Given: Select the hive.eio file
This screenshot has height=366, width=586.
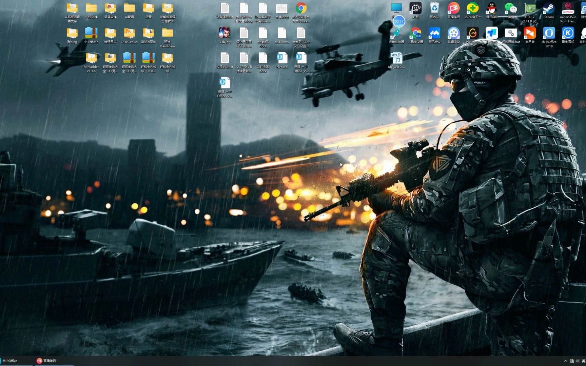Looking at the screenshot, I should [282, 60].
